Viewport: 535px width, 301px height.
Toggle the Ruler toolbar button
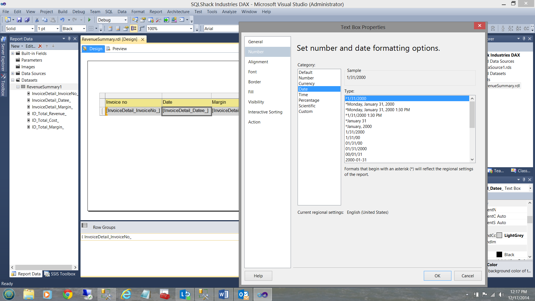pos(142,28)
